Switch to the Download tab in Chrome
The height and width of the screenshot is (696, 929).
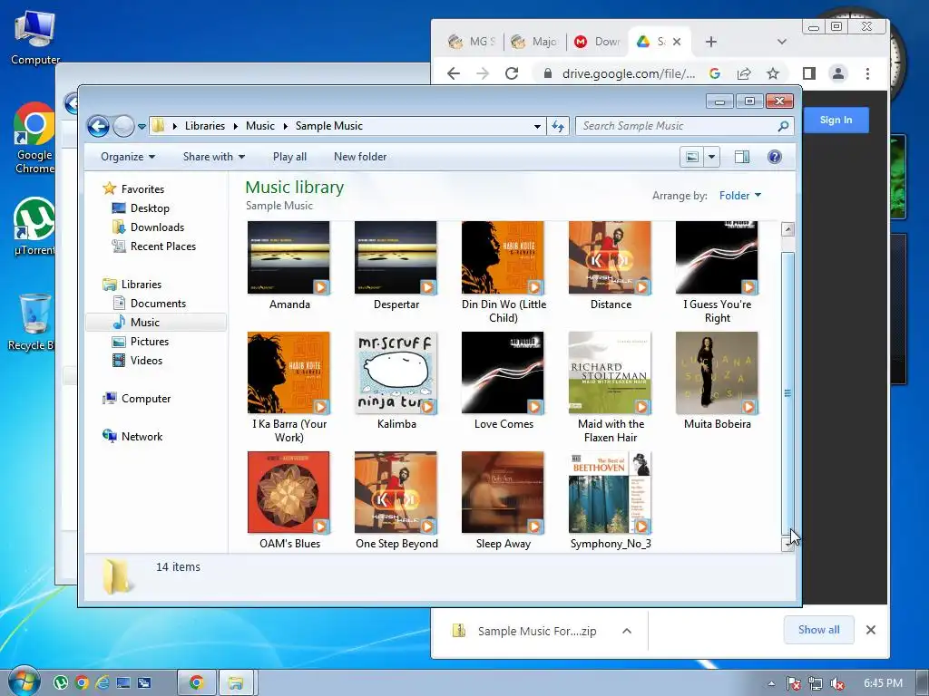[597, 42]
